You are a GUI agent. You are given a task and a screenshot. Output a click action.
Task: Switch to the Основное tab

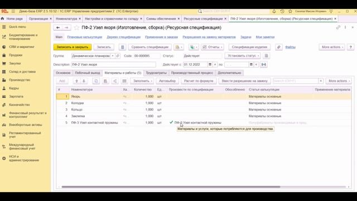63,73
